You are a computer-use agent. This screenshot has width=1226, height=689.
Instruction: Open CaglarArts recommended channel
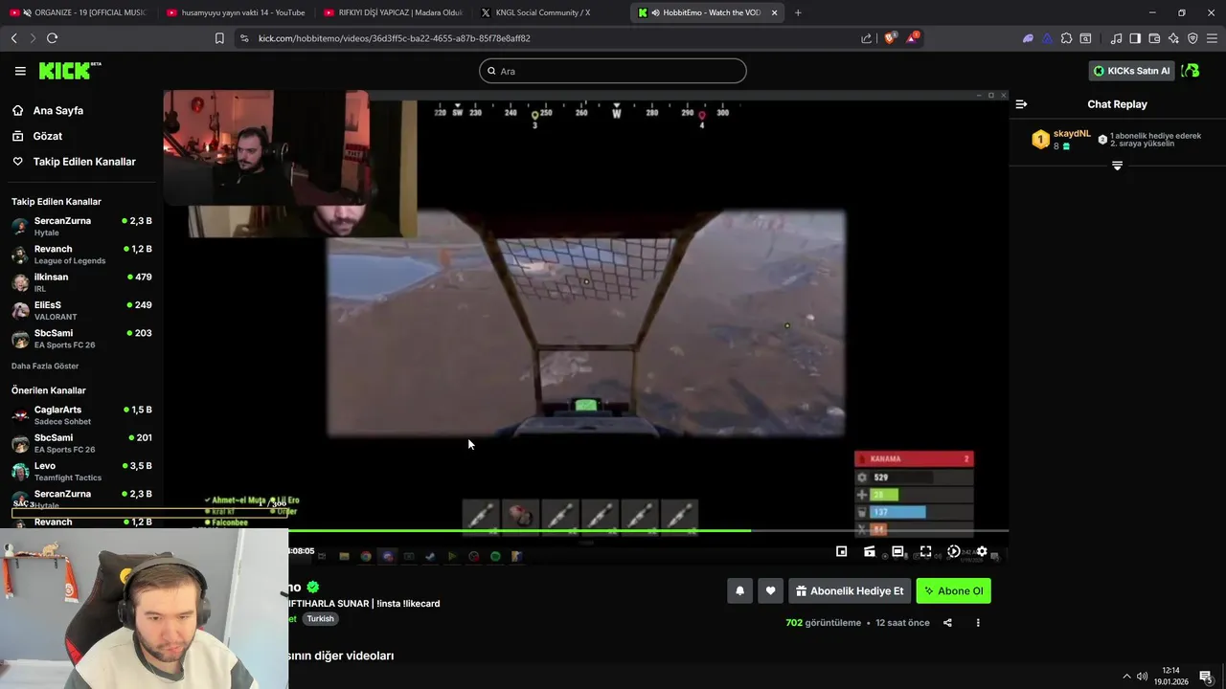pos(81,415)
